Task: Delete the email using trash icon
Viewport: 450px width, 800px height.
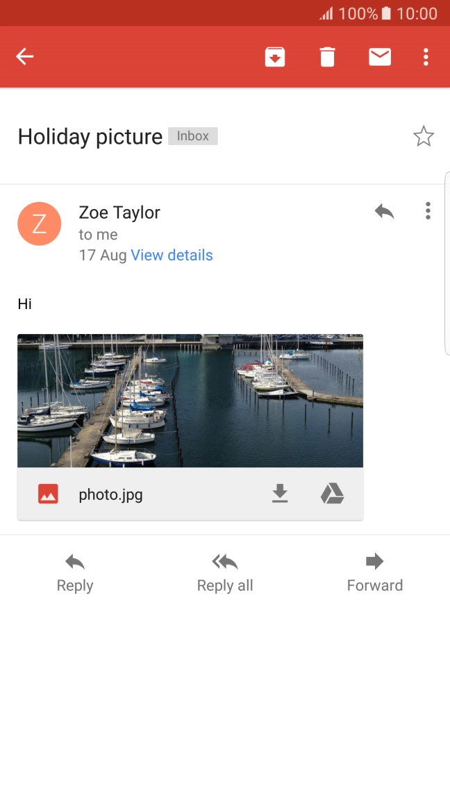Action: pos(327,56)
